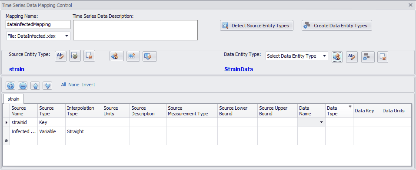Click the Invert selection link
416x170 pixels.
(x=88, y=85)
